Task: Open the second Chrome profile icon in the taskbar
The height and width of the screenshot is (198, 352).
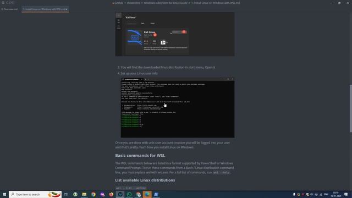Action: (138, 194)
